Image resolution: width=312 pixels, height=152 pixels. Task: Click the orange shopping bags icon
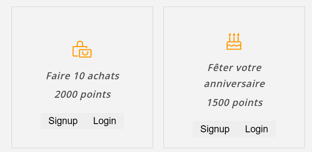[82, 49]
